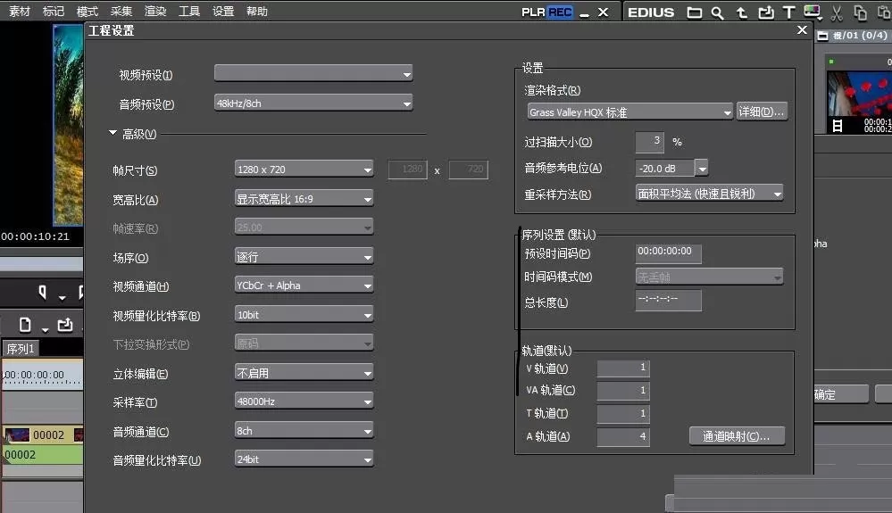The height and width of the screenshot is (513, 892).
Task: Click the search magnifier icon in bin toolbar
Action: 717,12
